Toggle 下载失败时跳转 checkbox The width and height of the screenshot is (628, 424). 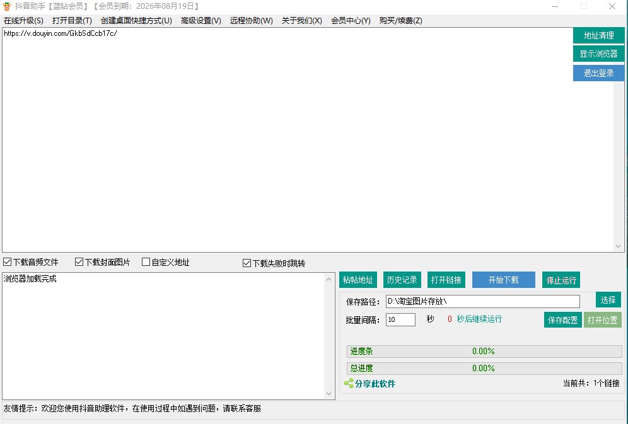click(247, 263)
